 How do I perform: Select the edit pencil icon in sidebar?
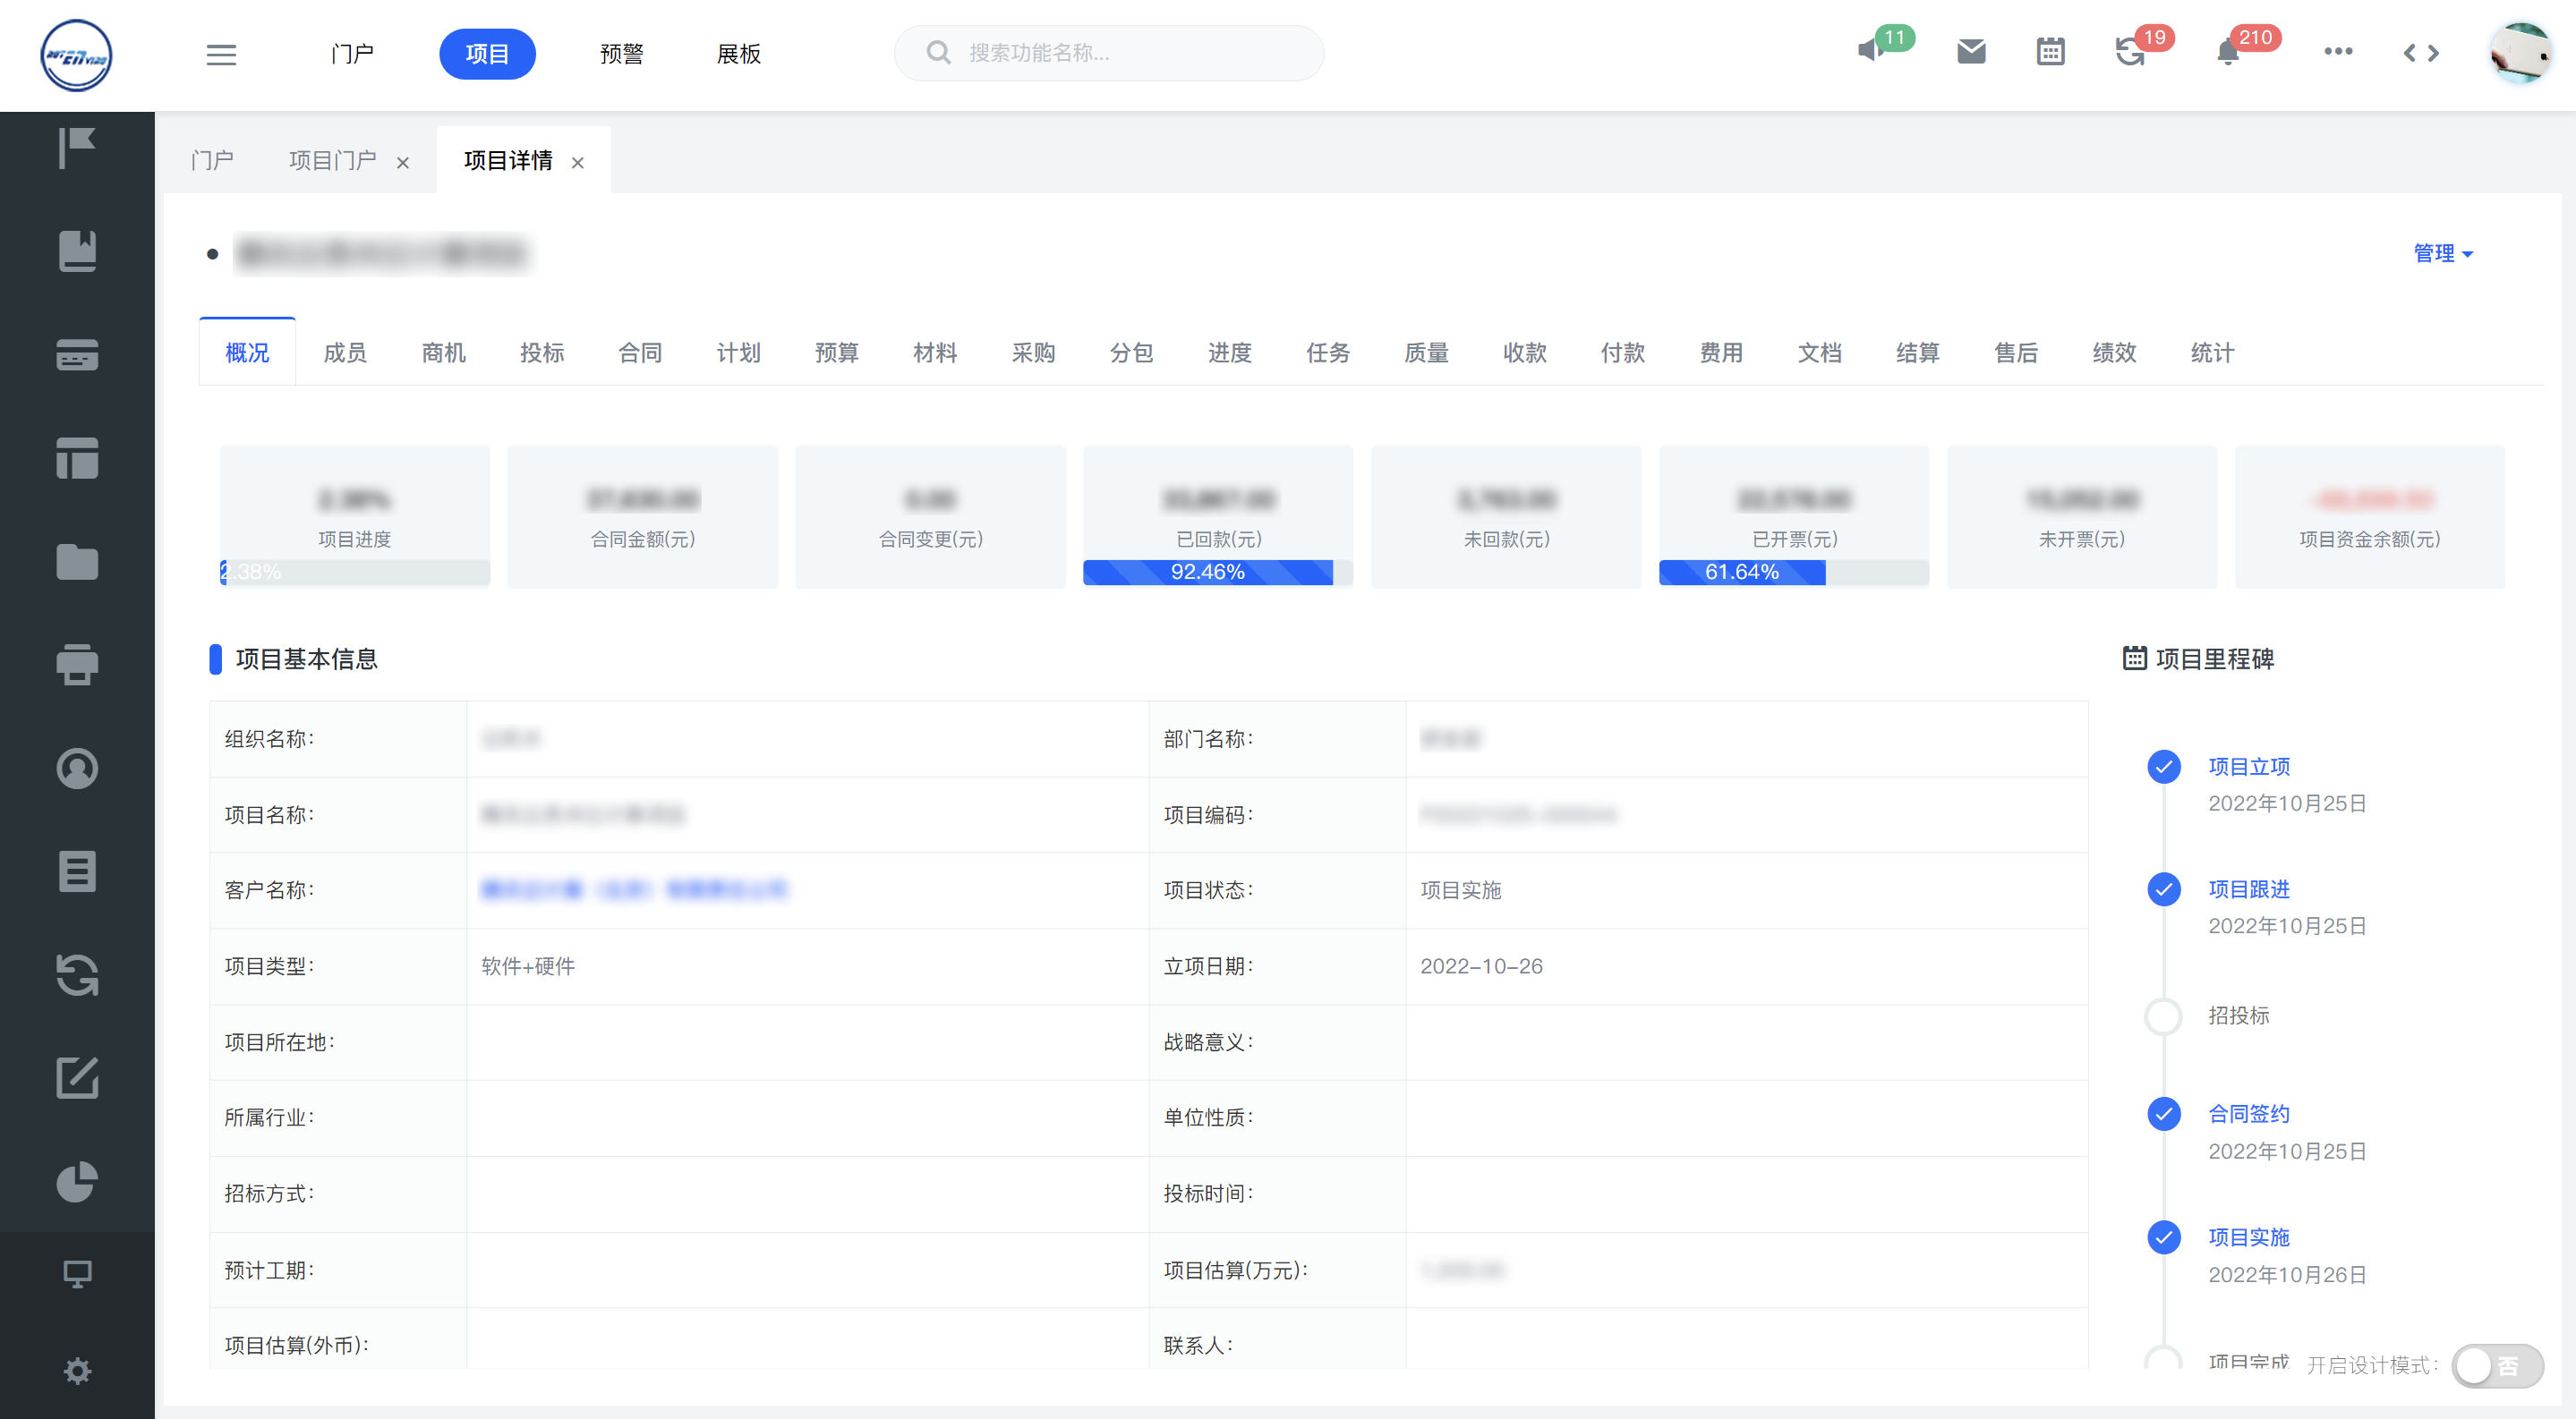coord(76,1078)
